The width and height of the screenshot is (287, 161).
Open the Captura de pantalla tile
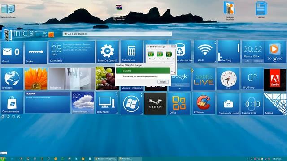(229, 104)
